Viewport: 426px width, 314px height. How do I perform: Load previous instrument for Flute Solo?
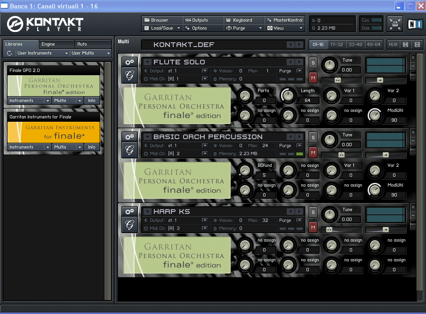(x=290, y=62)
